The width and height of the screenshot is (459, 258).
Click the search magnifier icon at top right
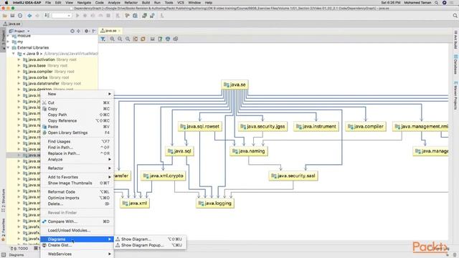coord(455,16)
